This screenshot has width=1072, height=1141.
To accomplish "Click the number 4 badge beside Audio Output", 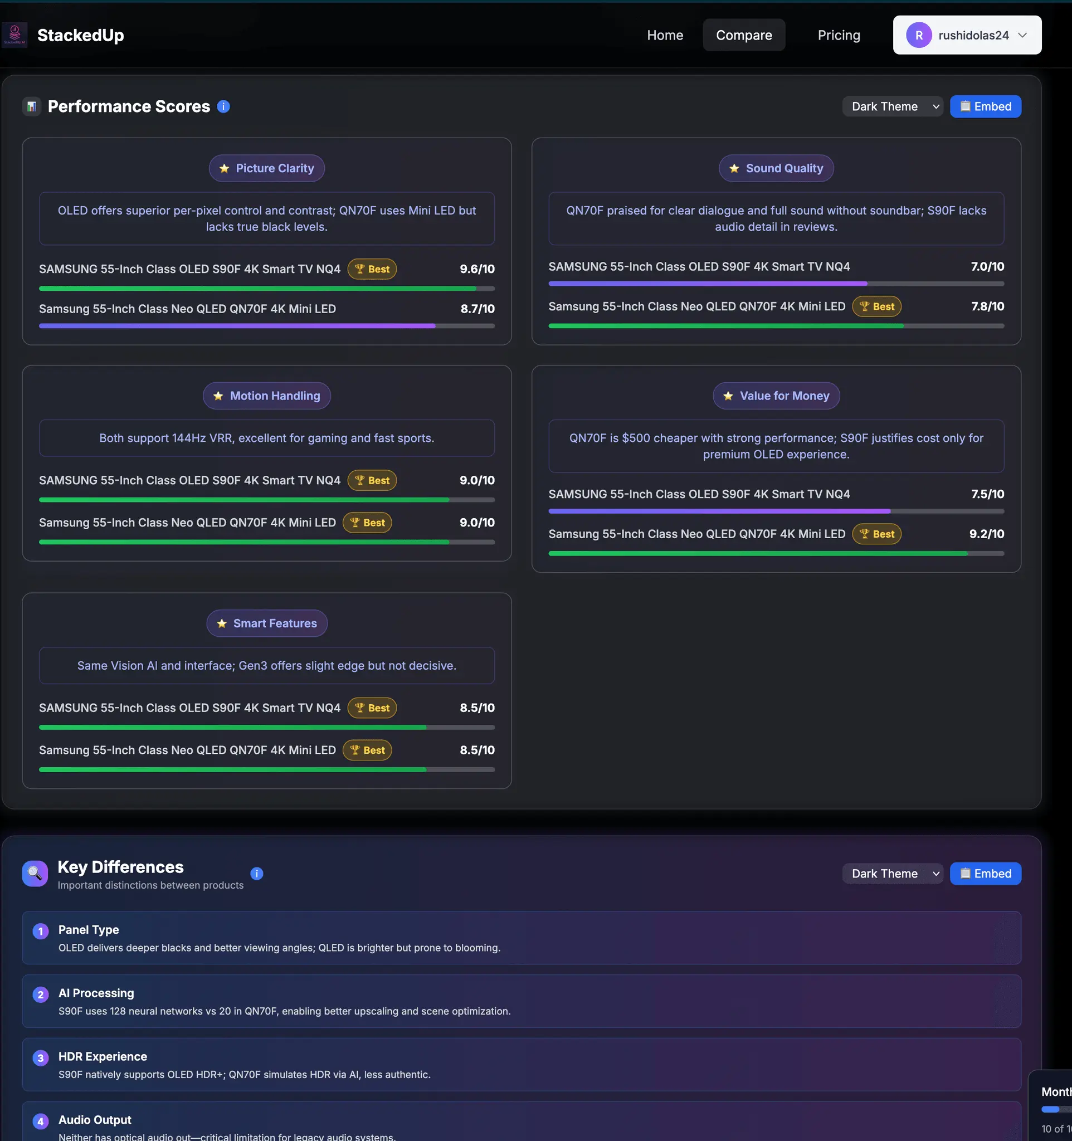I will pos(40,1121).
